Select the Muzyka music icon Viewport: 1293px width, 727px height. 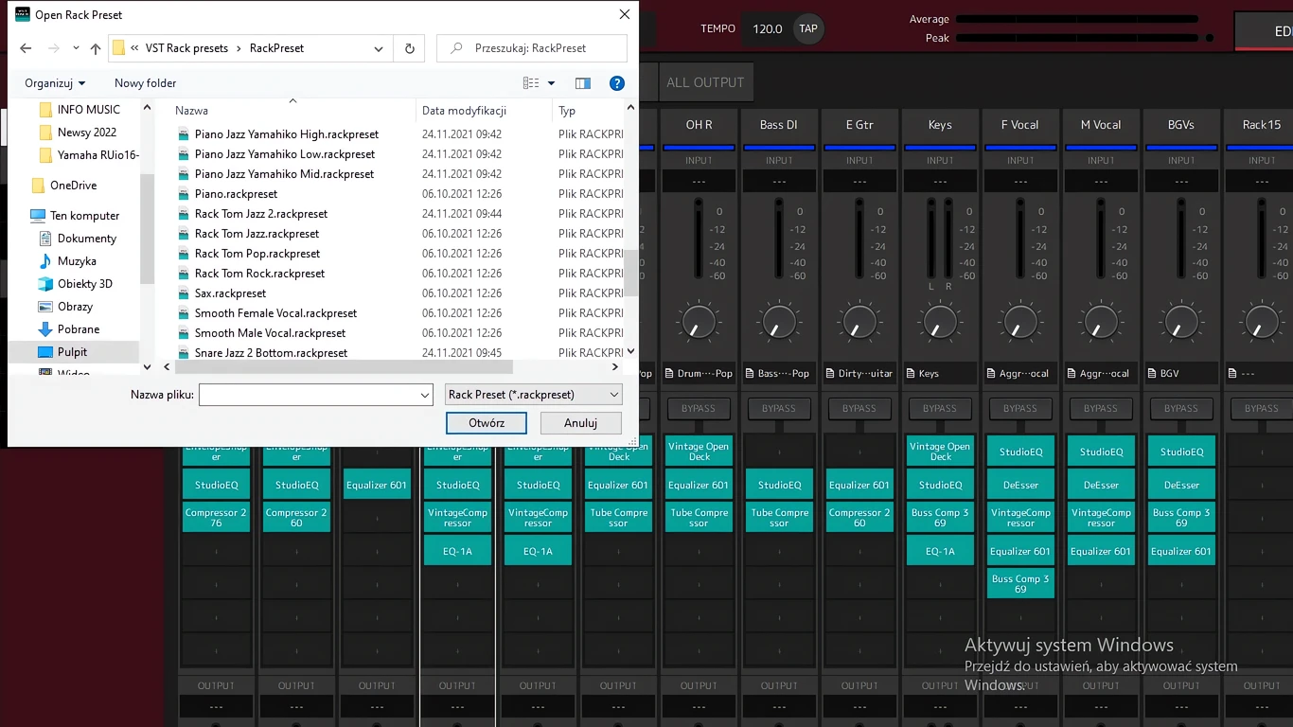[x=45, y=261]
